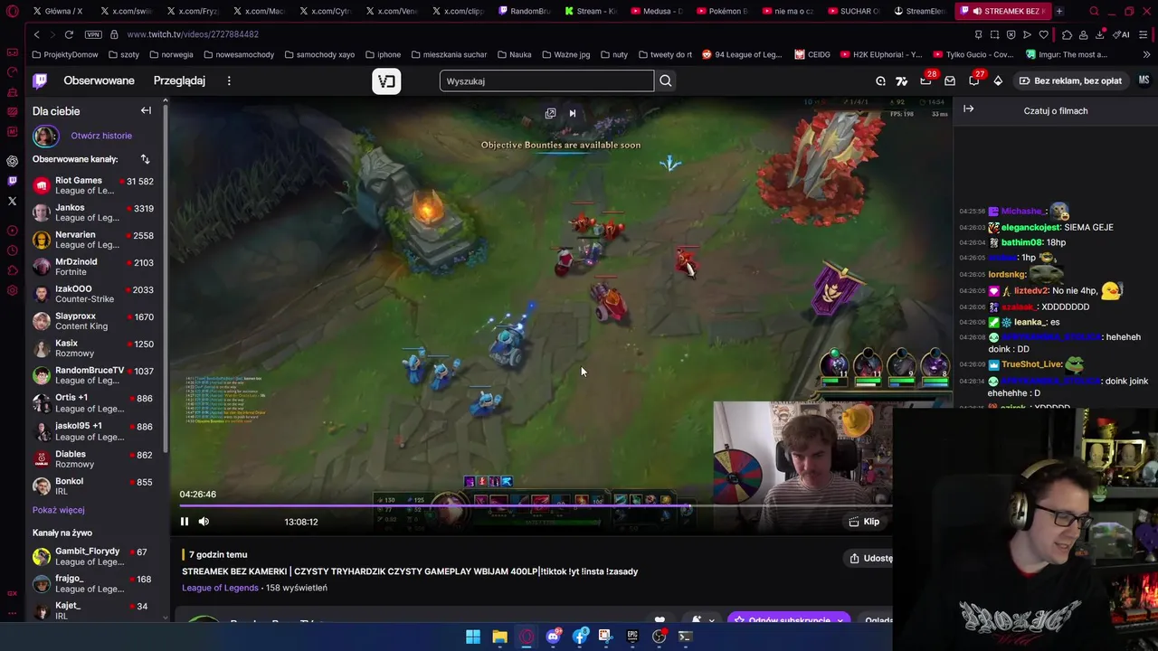Open the ProjektyDomow bookmark folder
The image size is (1158, 651).
pyautogui.click(x=64, y=54)
